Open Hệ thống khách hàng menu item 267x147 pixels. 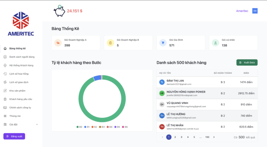click(x=21, y=65)
